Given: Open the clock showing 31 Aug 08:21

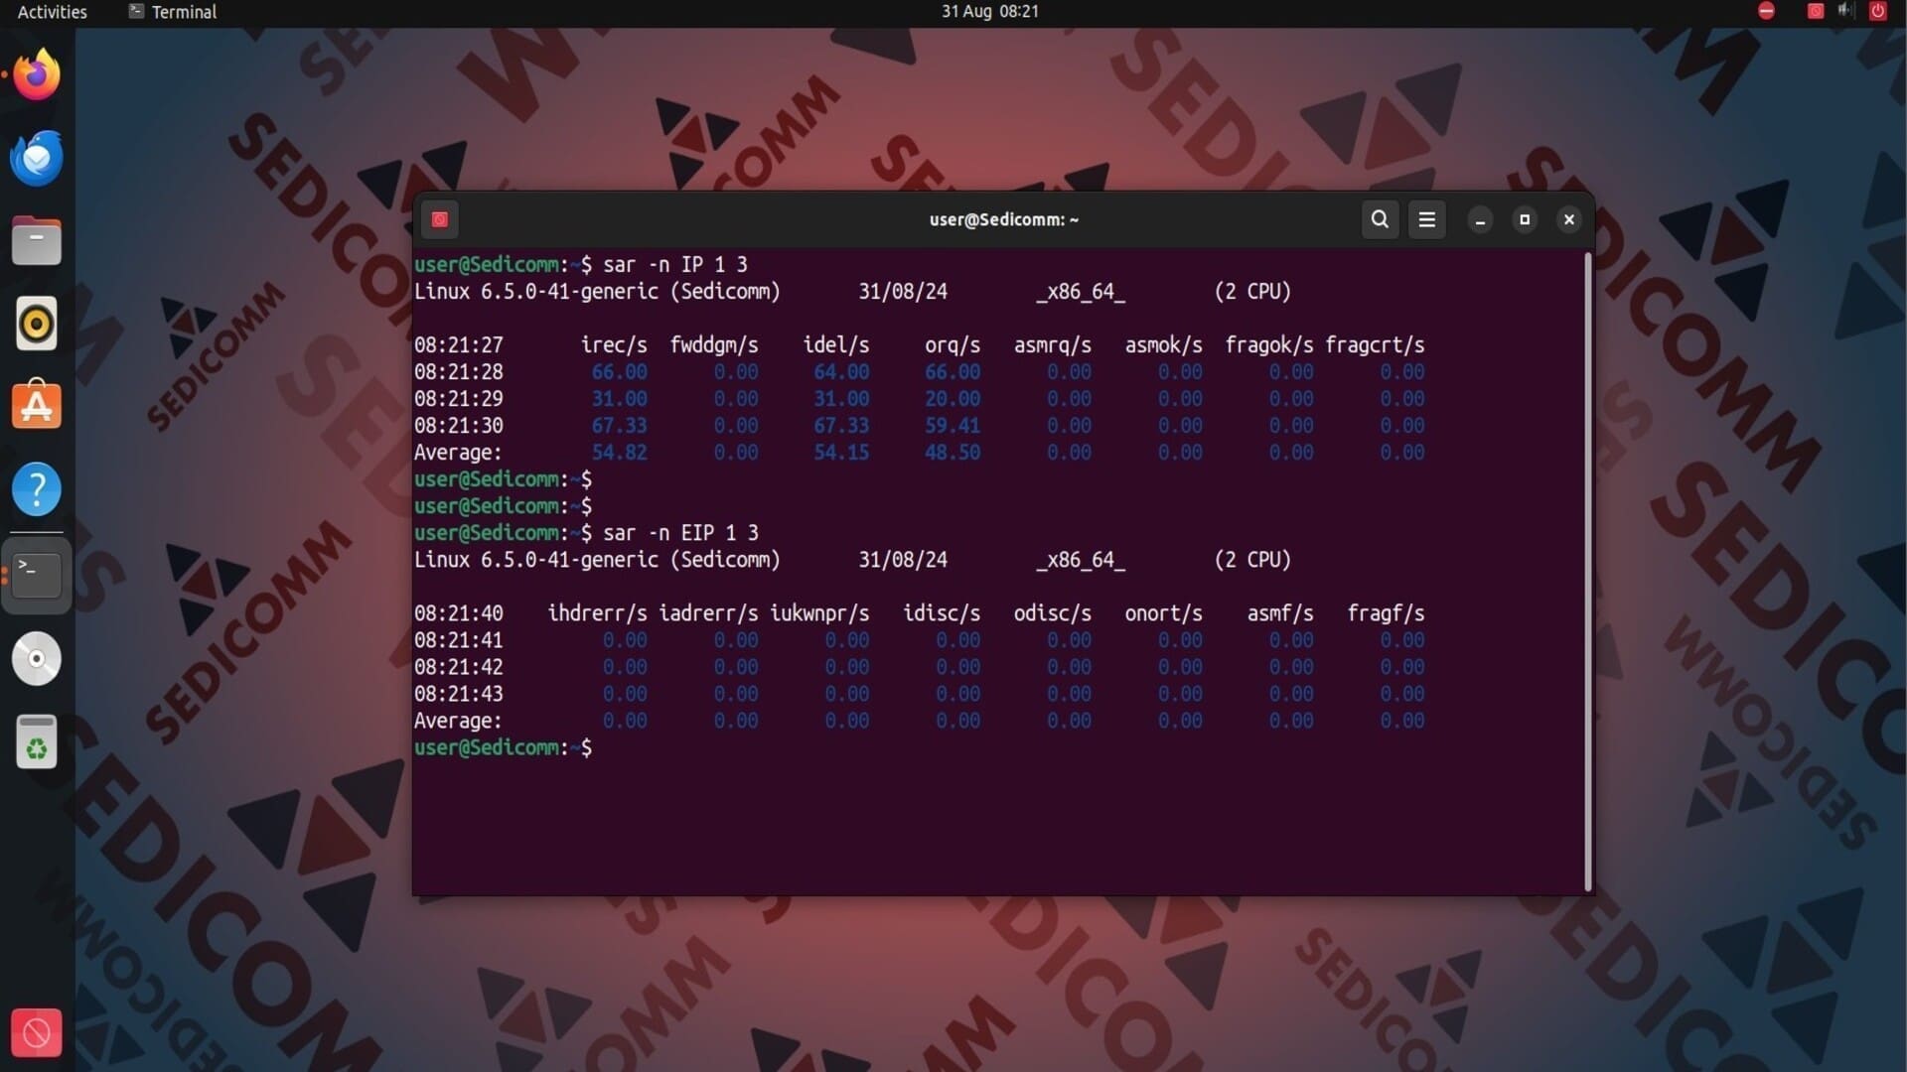Looking at the screenshot, I should (x=989, y=12).
